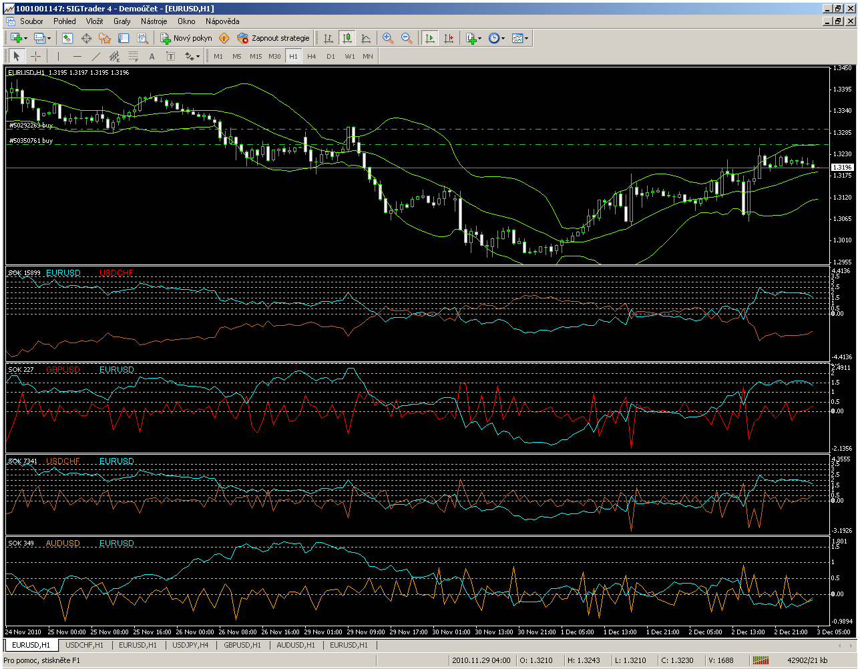
Task: Open the Pohled menu
Action: (65, 21)
